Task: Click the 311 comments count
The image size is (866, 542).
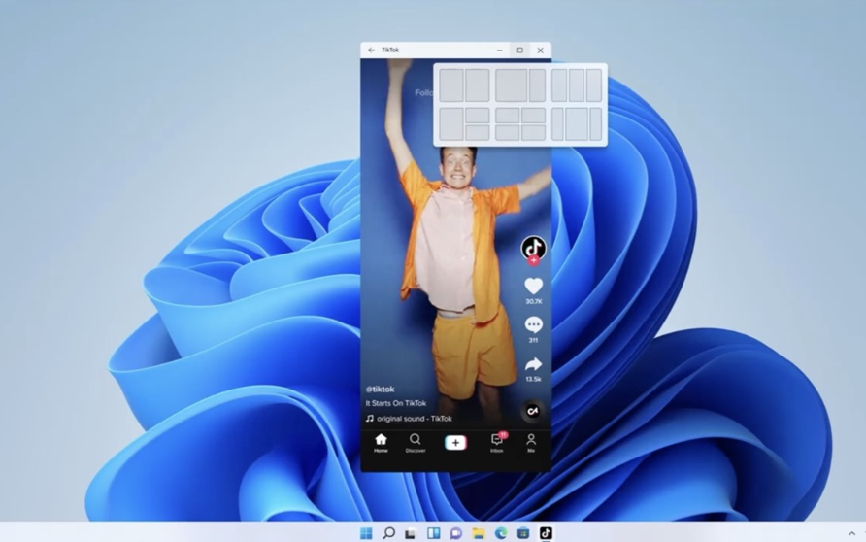Action: tap(534, 340)
